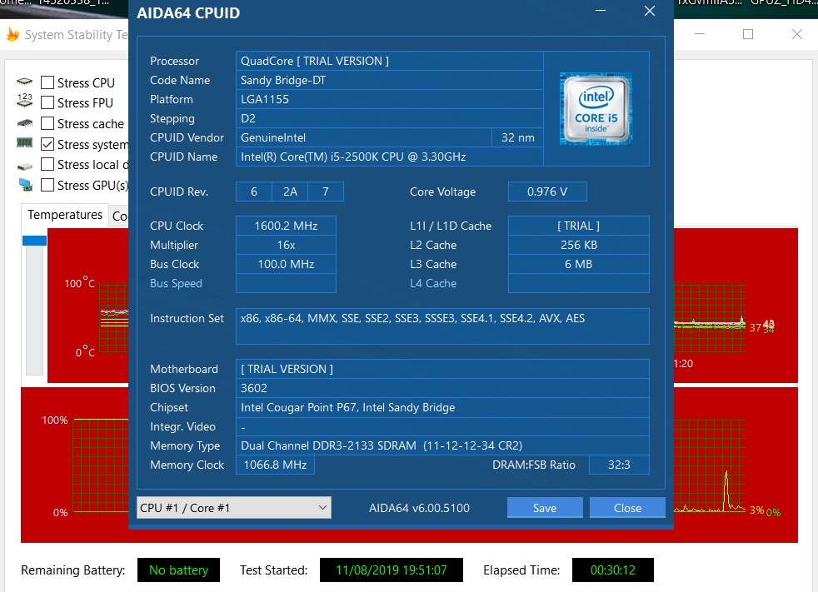Click the Chipset value Intel Cougar Point P67
Image resolution: width=818 pixels, height=592 pixels.
click(442, 407)
